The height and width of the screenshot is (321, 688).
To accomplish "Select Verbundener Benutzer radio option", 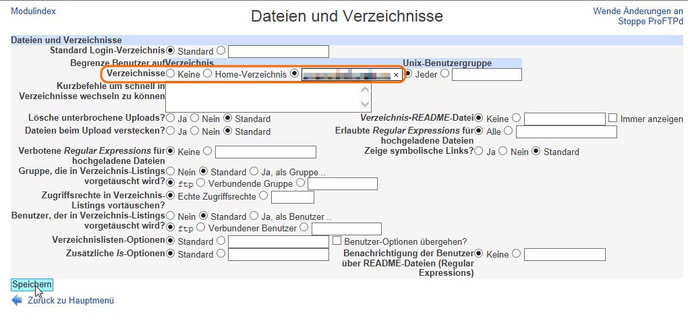I will point(200,228).
